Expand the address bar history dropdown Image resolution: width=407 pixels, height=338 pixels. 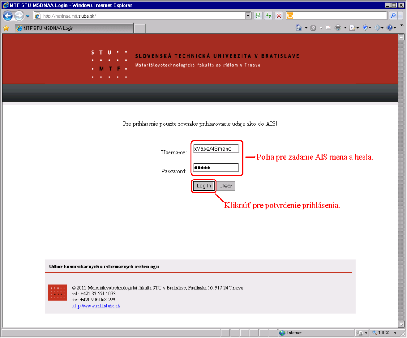248,16
